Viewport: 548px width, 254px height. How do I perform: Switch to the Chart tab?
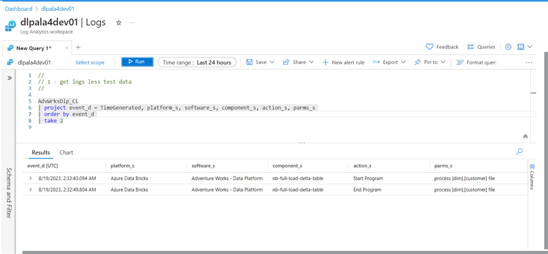pyautogui.click(x=67, y=152)
